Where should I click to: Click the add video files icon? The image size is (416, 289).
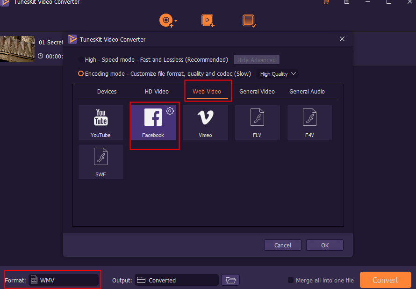(x=208, y=21)
